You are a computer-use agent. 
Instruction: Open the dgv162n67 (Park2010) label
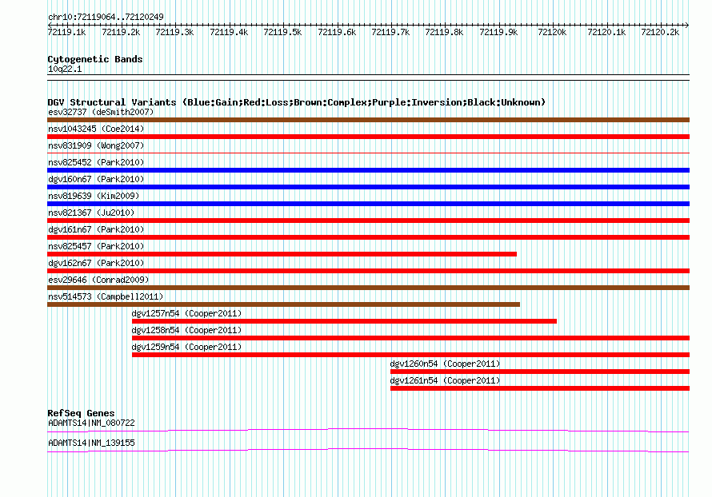point(96,263)
